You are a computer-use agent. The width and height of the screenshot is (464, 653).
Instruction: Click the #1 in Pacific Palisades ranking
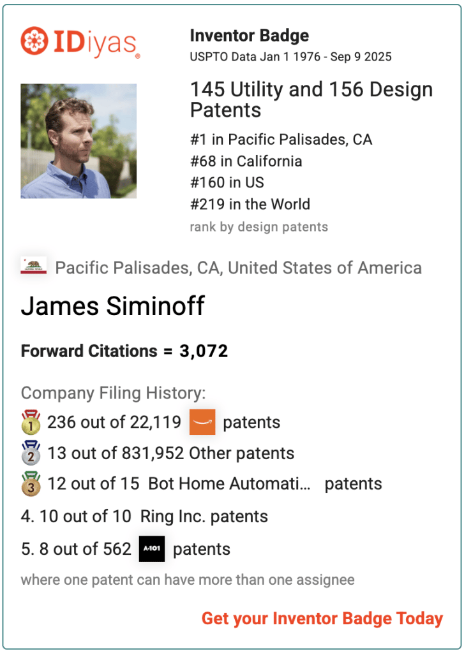281,140
